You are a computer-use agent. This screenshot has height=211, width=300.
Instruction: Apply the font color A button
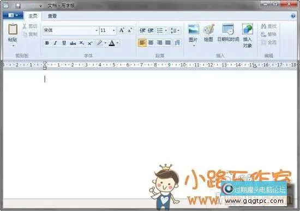[112, 43]
